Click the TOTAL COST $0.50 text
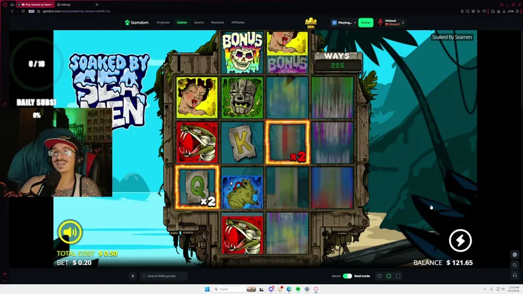The height and width of the screenshot is (294, 523). [x=87, y=254]
